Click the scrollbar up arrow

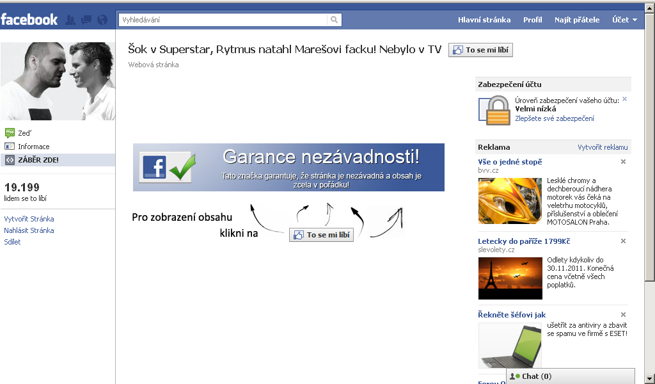(x=650, y=8)
